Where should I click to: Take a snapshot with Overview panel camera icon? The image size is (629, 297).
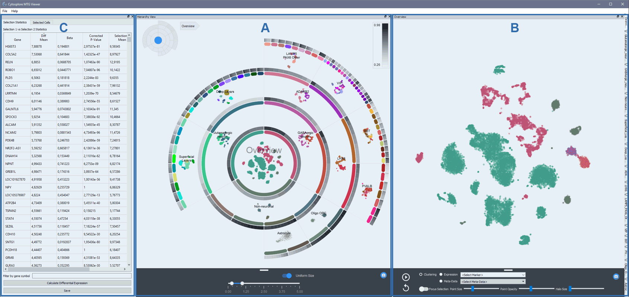(616, 277)
